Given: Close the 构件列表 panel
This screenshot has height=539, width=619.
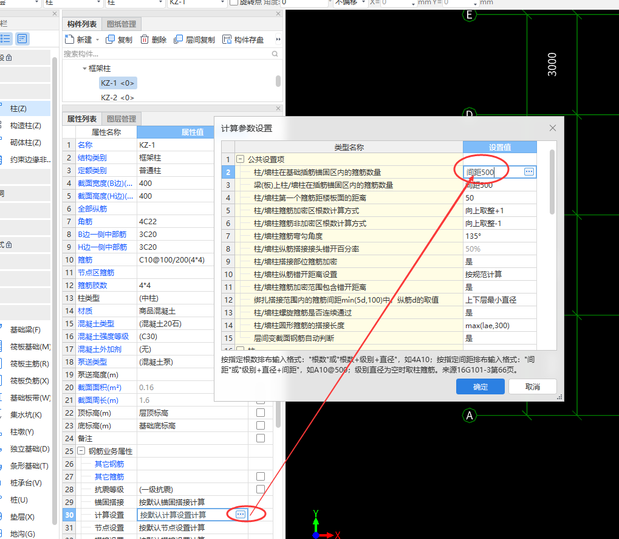Looking at the screenshot, I should pos(278,13).
